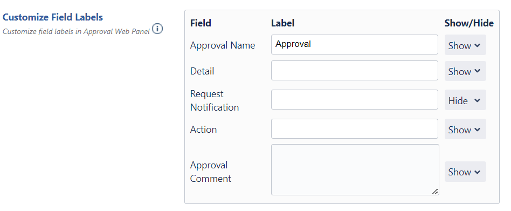Click the Show/Hide column header
The width and height of the screenshot is (511, 211).
click(469, 23)
